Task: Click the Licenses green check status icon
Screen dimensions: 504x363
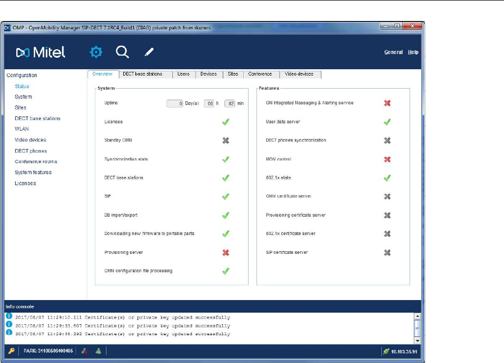Action: point(226,122)
